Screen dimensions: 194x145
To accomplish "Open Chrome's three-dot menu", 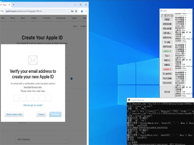I will point(86,11).
